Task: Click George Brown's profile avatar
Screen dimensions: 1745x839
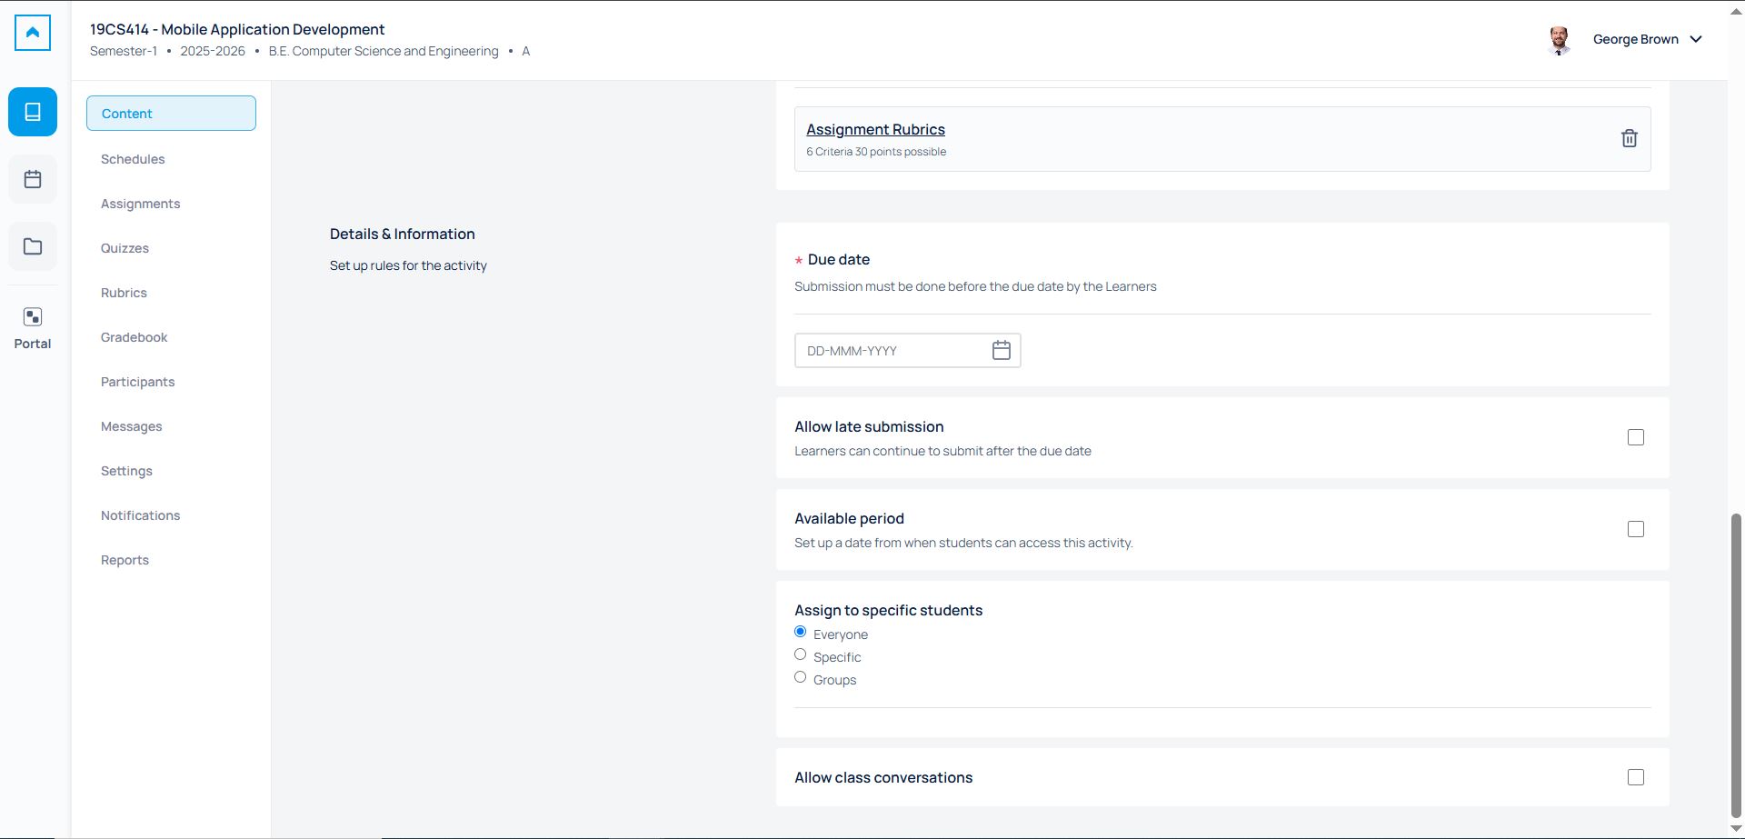Action: point(1559,40)
